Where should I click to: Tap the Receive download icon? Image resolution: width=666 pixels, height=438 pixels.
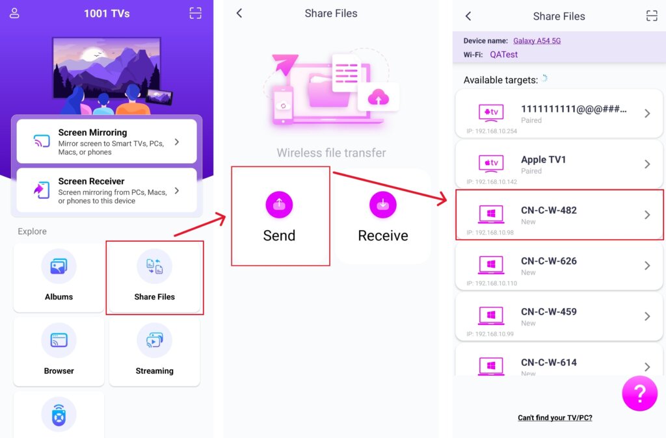382,205
